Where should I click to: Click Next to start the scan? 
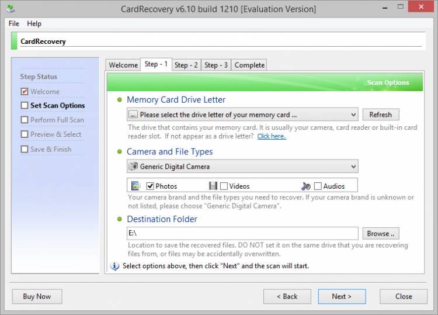(x=342, y=296)
